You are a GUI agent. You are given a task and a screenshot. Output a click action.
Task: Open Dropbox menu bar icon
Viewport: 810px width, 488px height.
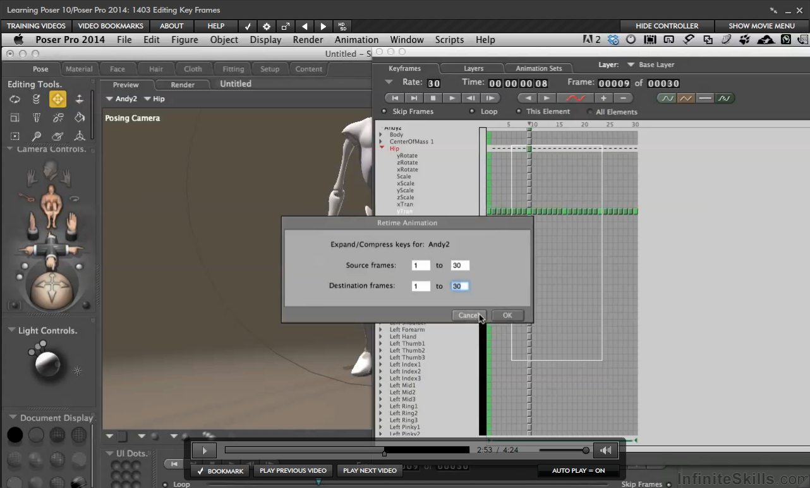(613, 39)
